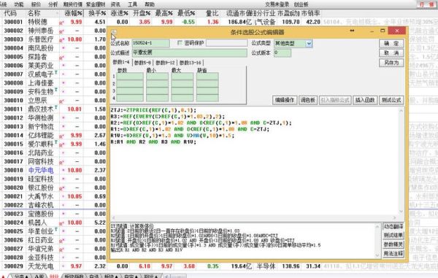Click the 公式名称 input field

click(150, 43)
